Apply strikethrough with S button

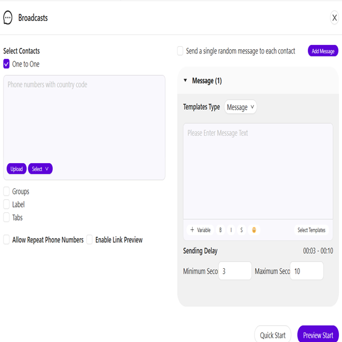241,230
